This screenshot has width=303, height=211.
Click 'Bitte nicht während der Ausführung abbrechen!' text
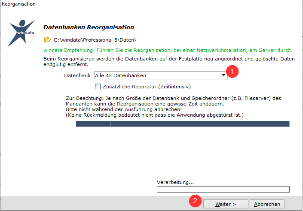(x=124, y=109)
